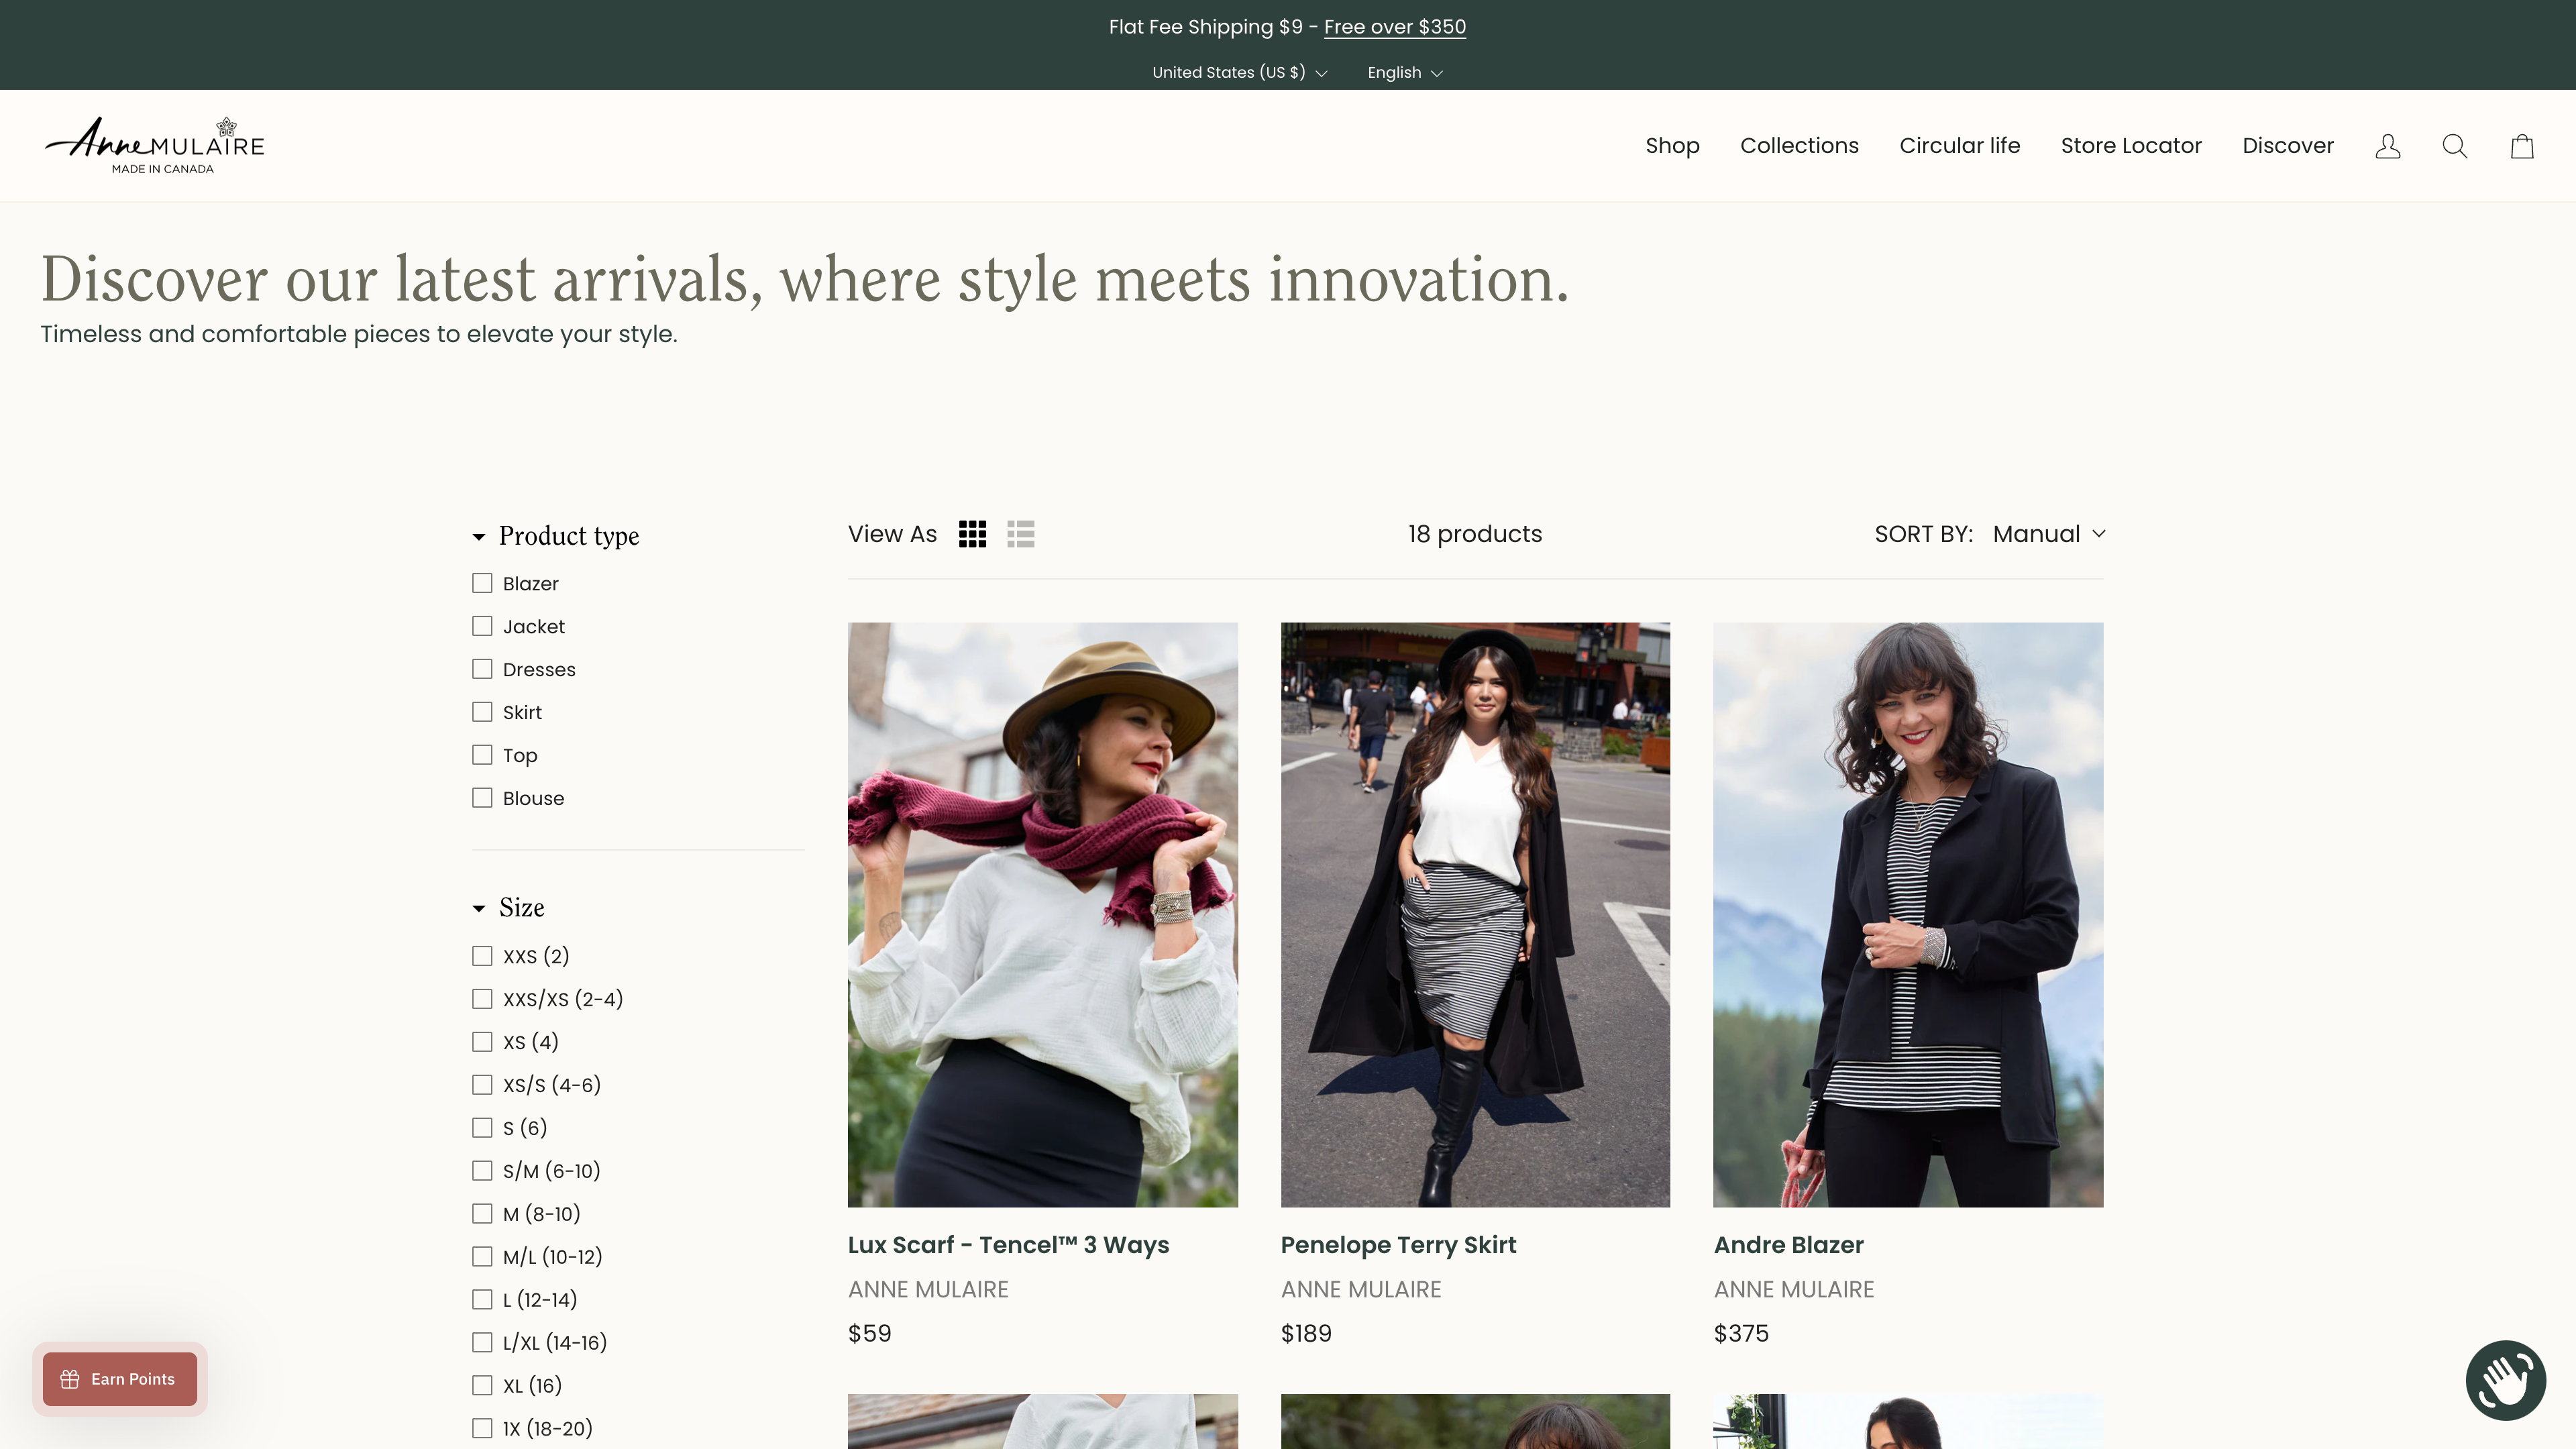Check the Dresses filter checkbox

pyautogui.click(x=483, y=668)
